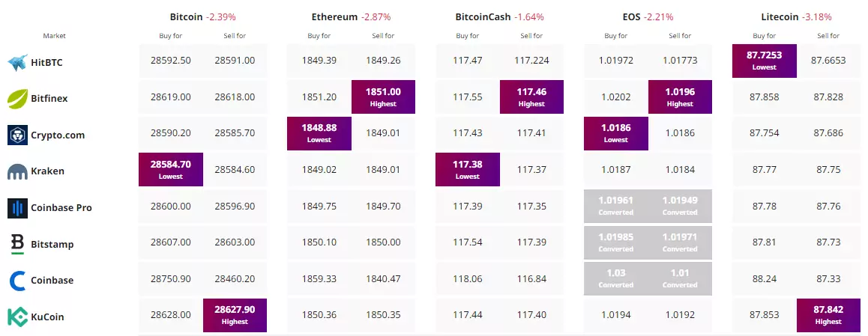Open the Ethereum column header
The image size is (868, 336).
(334, 16)
